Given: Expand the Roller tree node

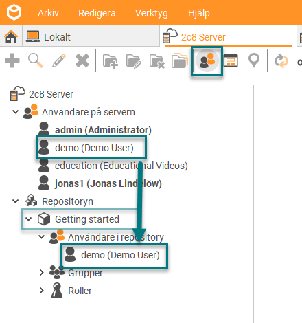Looking at the screenshot, I should 41,291.
